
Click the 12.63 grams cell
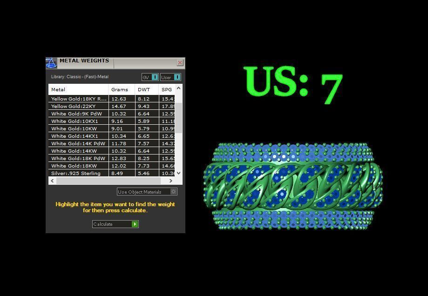tap(122, 99)
